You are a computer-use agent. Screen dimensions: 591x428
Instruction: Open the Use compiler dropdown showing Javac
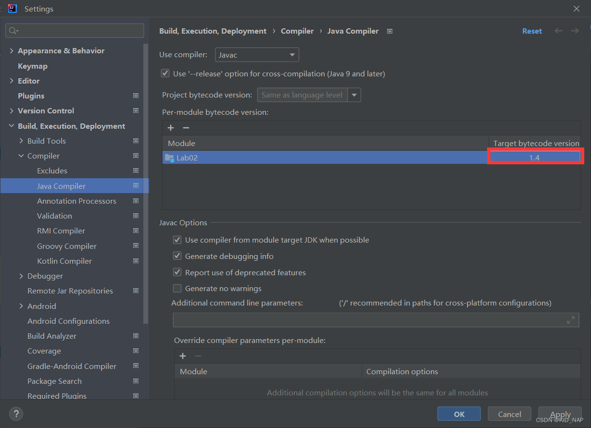(x=257, y=54)
